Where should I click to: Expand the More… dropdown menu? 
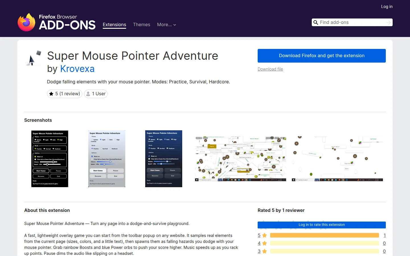(167, 24)
